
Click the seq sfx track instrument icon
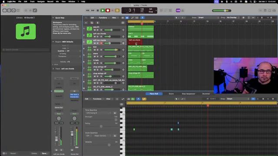pos(89,29)
